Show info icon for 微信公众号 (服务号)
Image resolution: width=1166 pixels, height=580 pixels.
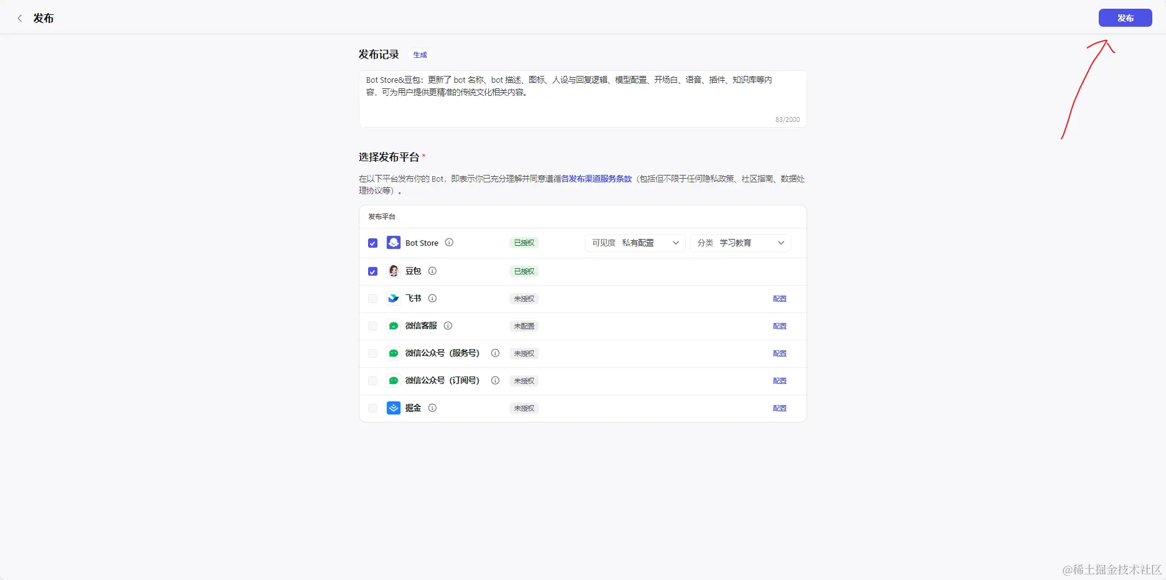(x=495, y=353)
